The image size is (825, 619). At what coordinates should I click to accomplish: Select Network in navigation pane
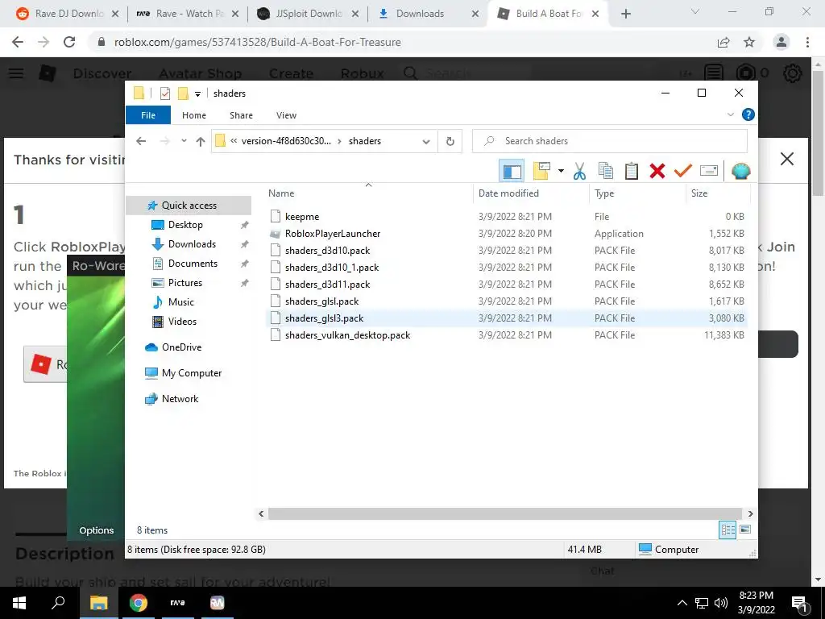click(180, 399)
